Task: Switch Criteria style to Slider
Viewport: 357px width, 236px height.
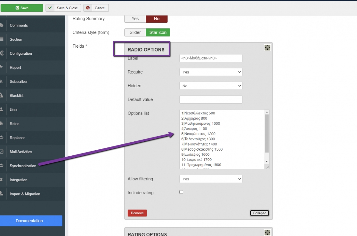Action: click(x=135, y=32)
